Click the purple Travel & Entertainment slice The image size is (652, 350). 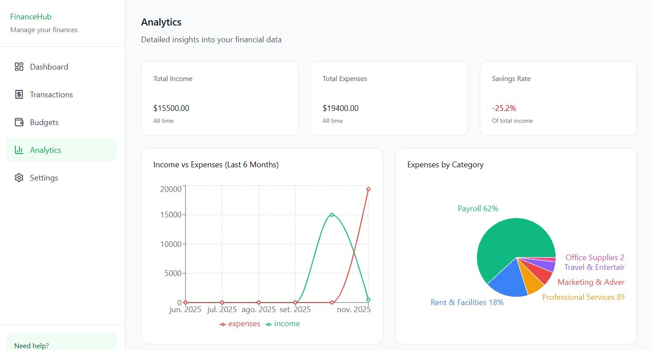point(545,265)
